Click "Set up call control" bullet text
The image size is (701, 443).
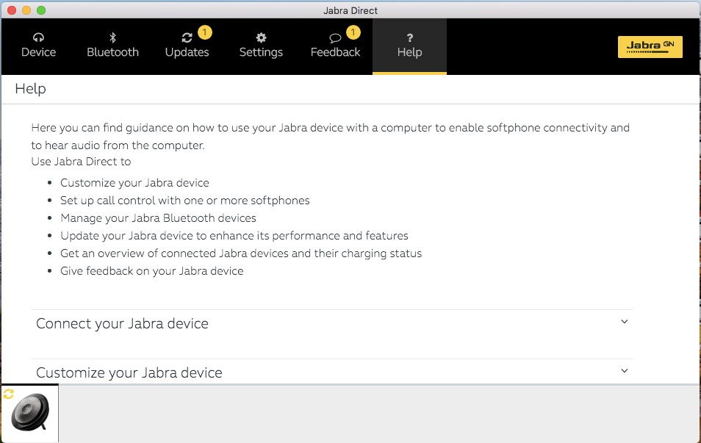click(x=185, y=201)
